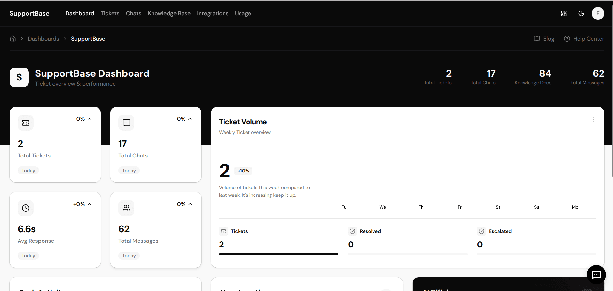This screenshot has width=613, height=291.
Task: Open the Help Center
Action: click(x=588, y=38)
